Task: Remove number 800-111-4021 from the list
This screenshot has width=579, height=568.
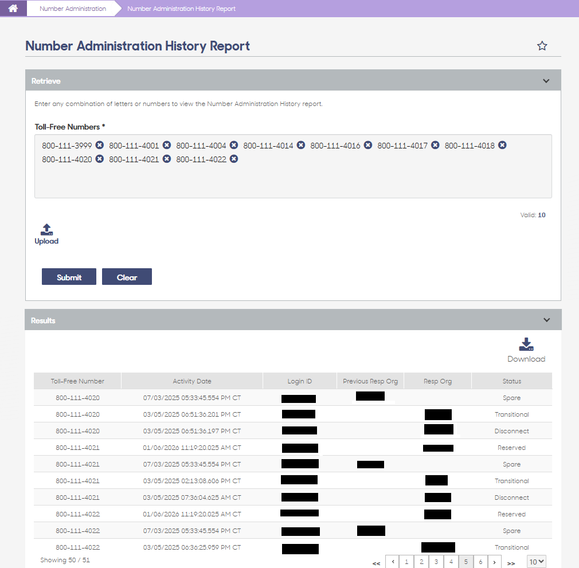Action: [167, 159]
